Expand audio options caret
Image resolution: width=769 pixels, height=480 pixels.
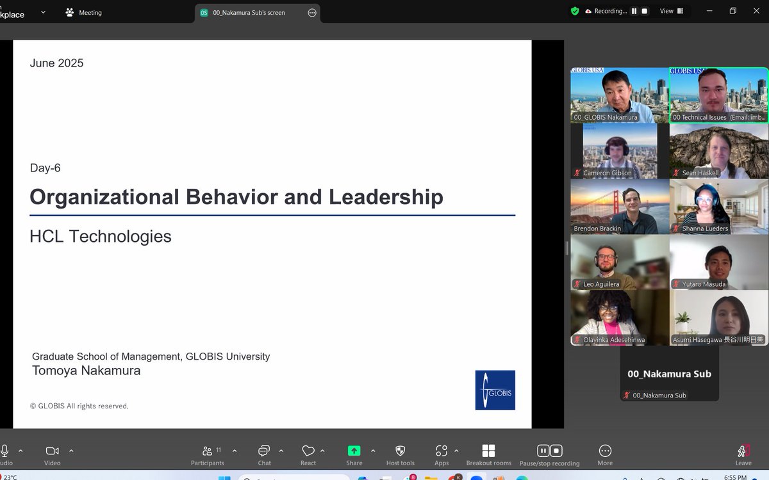point(21,451)
